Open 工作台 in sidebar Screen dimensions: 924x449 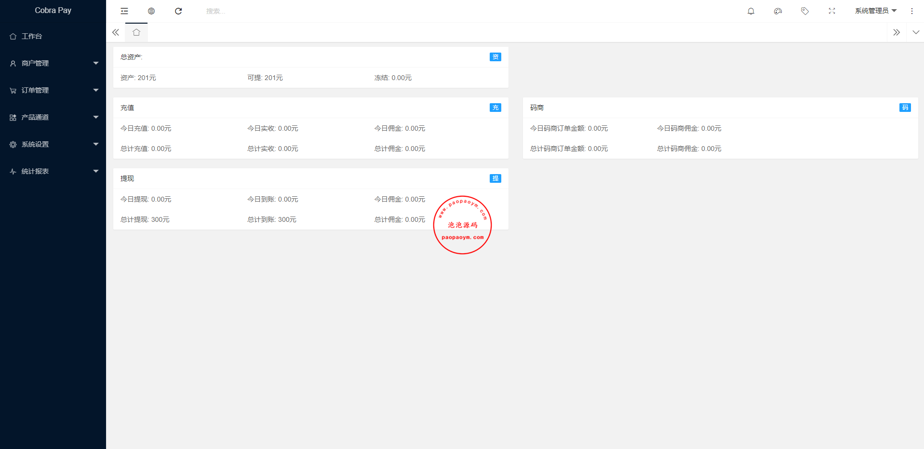pos(32,36)
